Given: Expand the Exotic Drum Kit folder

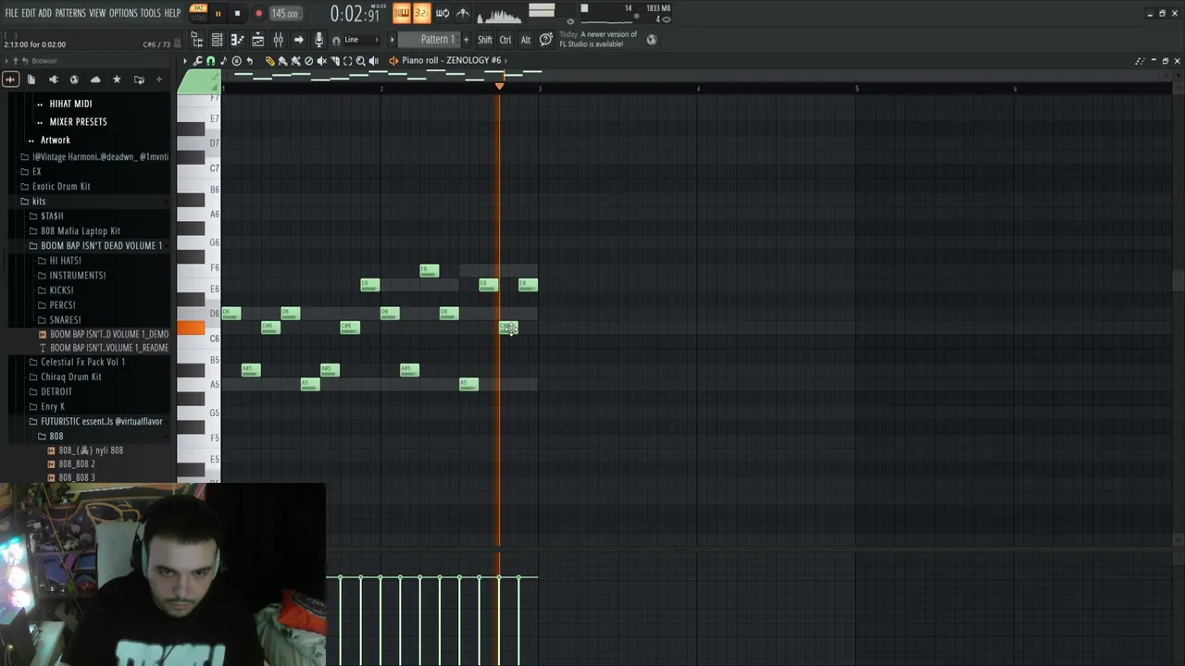Looking at the screenshot, I should point(61,186).
